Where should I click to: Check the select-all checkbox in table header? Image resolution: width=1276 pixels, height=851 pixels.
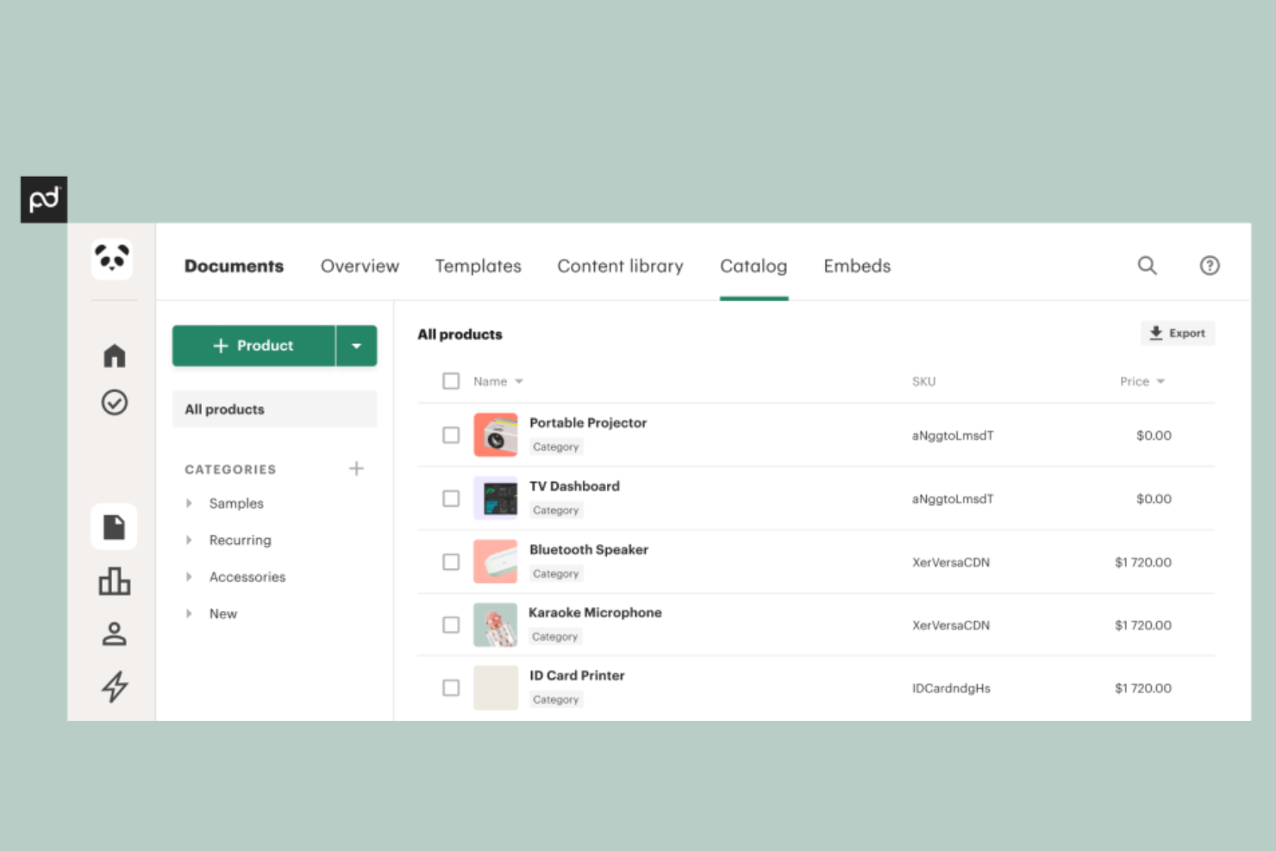[x=451, y=380]
